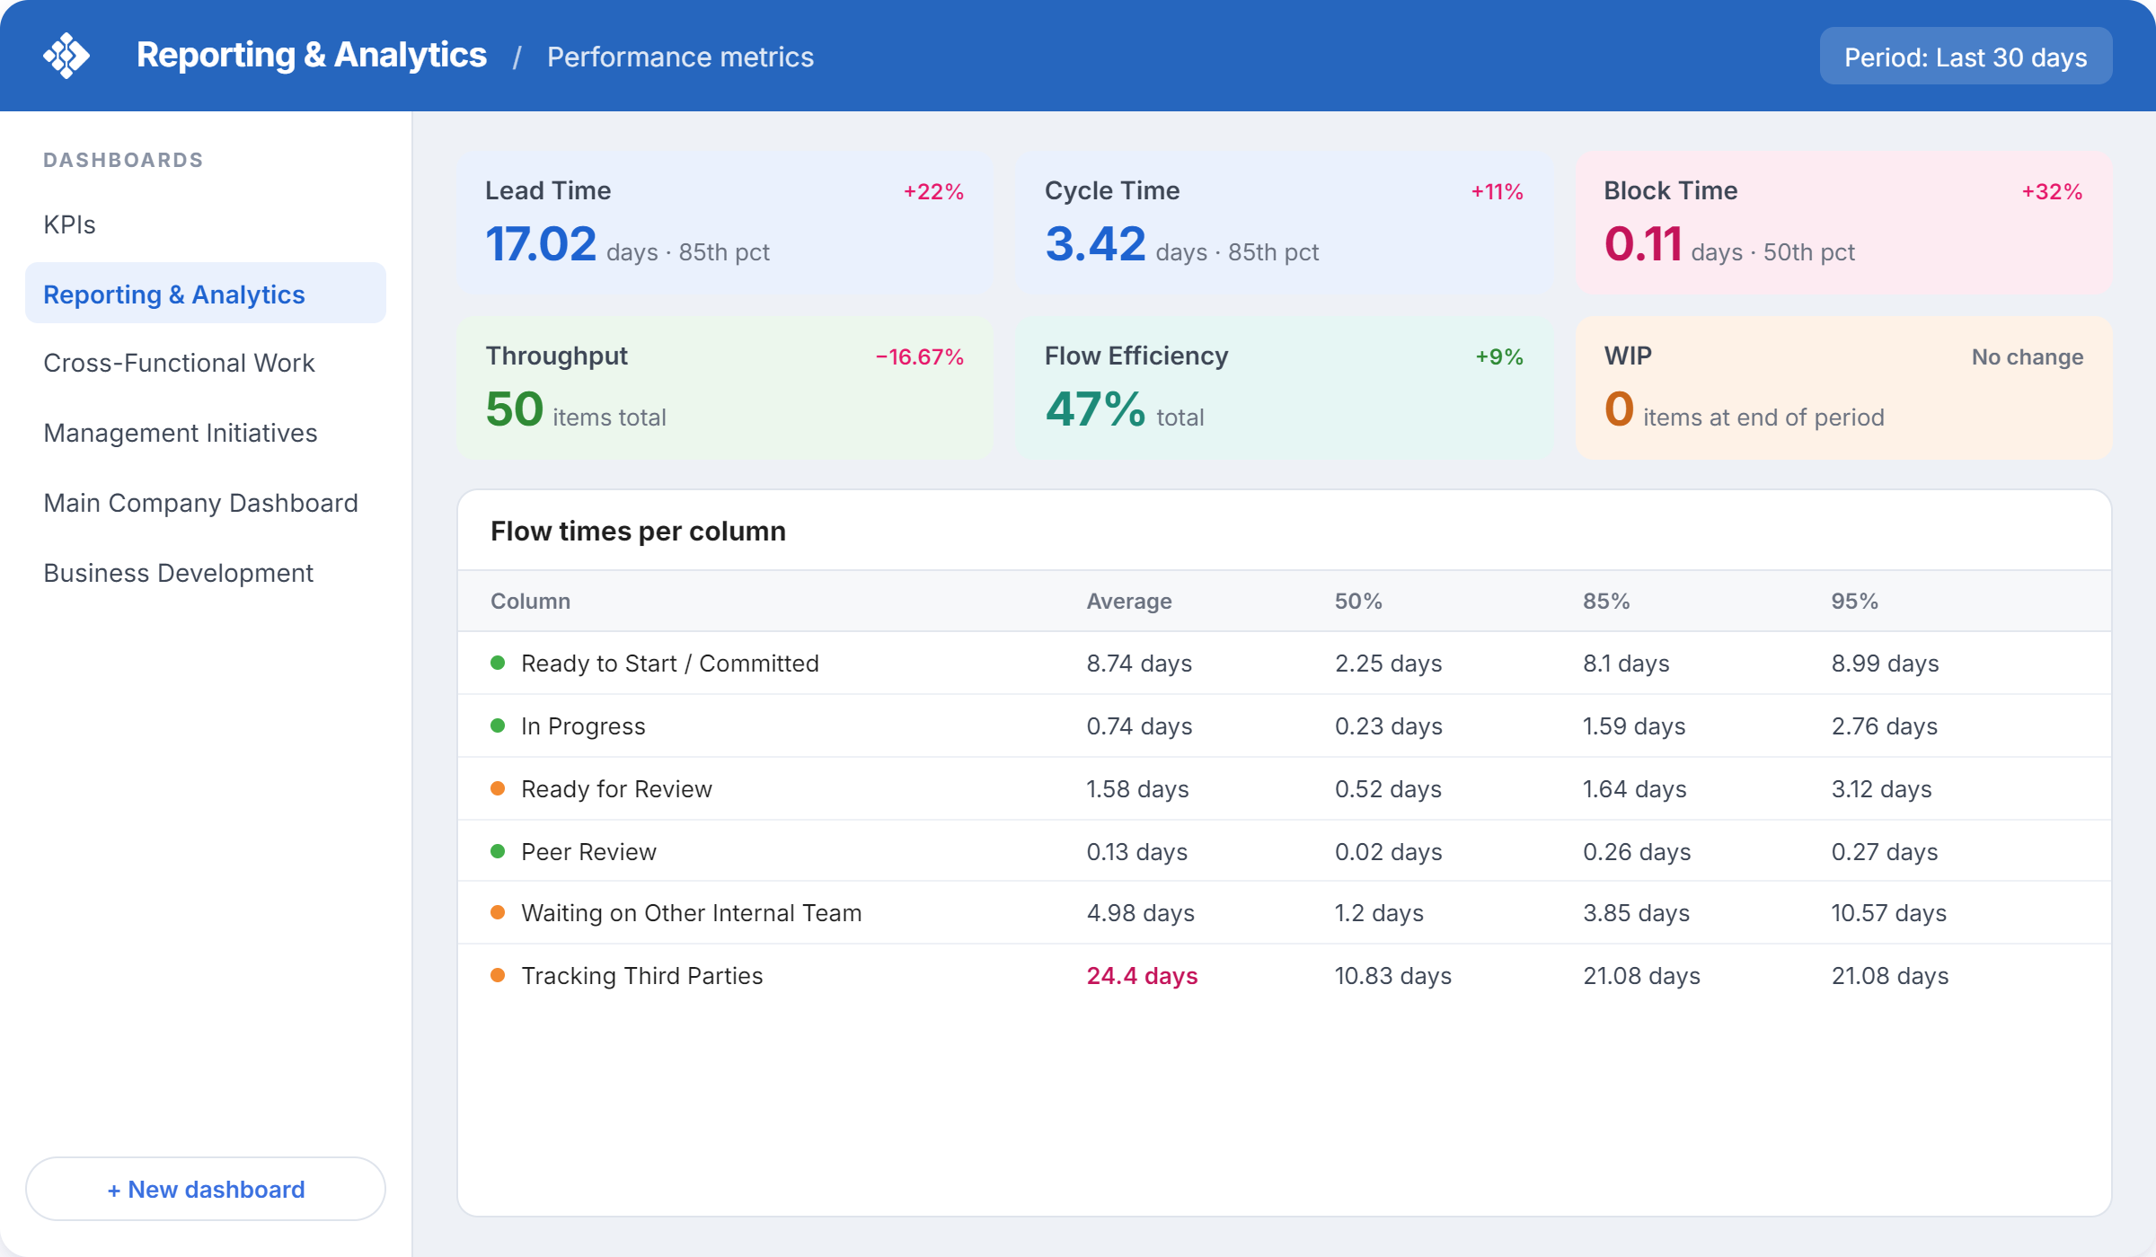The height and width of the screenshot is (1257, 2156).
Task: Click the green dot beside In Progress
Action: [x=498, y=725]
